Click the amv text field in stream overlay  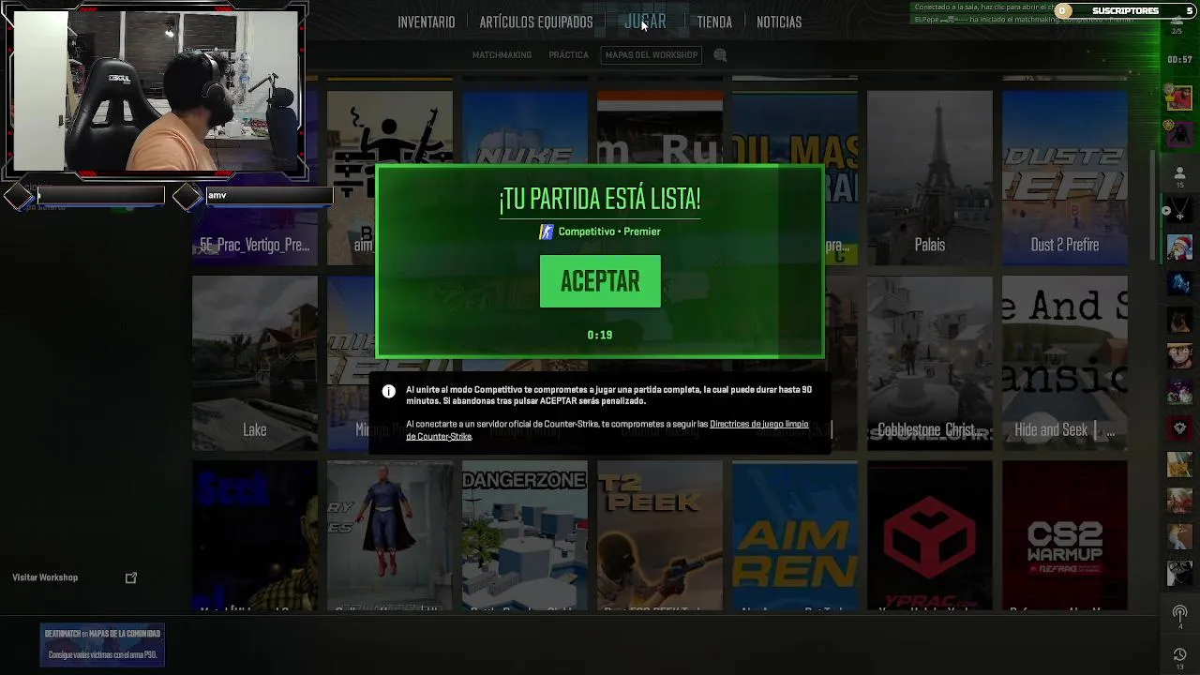point(269,195)
